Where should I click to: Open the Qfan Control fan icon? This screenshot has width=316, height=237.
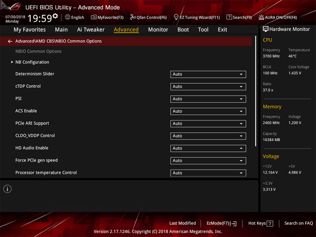133,17
